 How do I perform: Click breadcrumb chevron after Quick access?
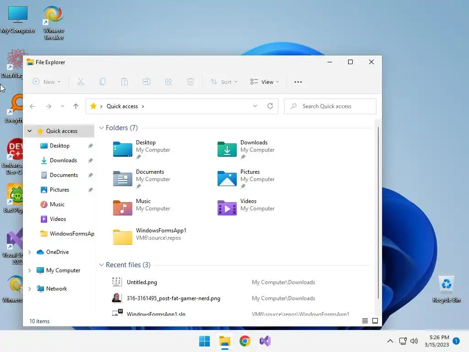click(143, 106)
